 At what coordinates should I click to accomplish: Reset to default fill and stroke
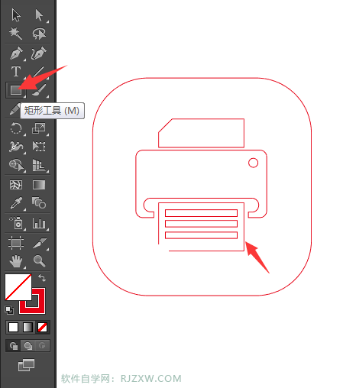pos(9,310)
